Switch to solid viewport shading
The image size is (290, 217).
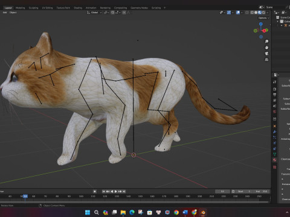(x=256, y=13)
